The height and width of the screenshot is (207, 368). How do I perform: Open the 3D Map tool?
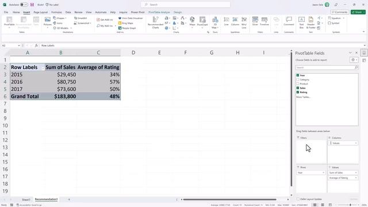click(214, 22)
